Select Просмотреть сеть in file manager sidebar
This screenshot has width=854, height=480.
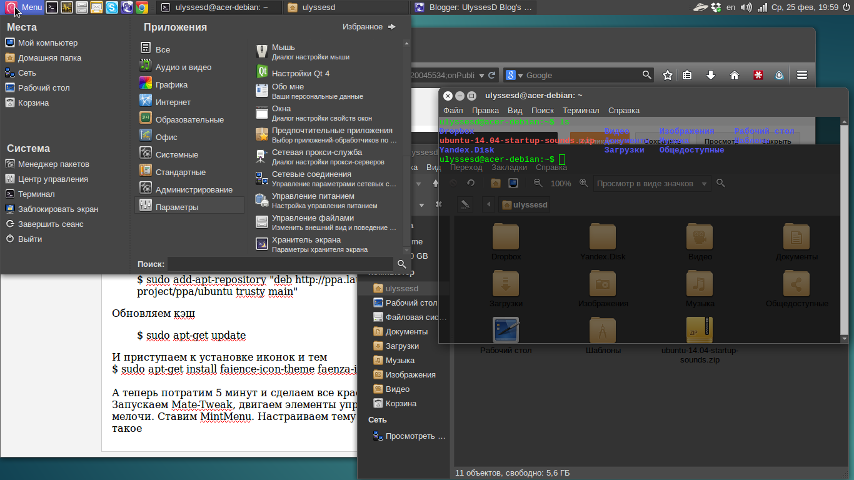[409, 436]
